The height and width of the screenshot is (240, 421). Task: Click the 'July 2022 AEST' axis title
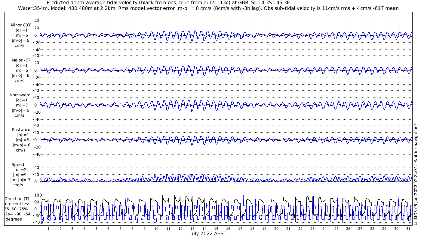pos(208,233)
